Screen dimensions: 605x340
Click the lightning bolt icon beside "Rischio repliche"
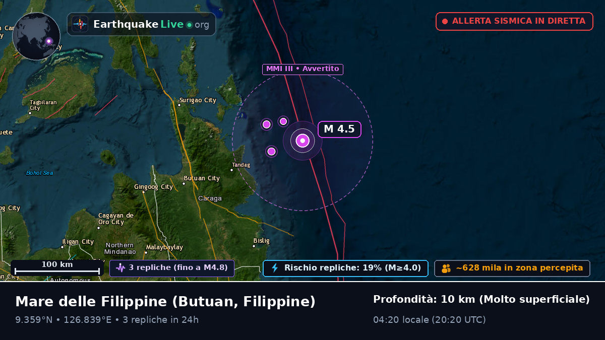tap(275, 268)
